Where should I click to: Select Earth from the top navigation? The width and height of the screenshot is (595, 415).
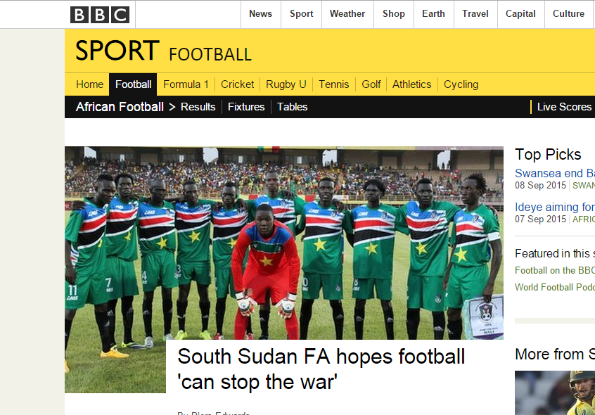coord(433,14)
